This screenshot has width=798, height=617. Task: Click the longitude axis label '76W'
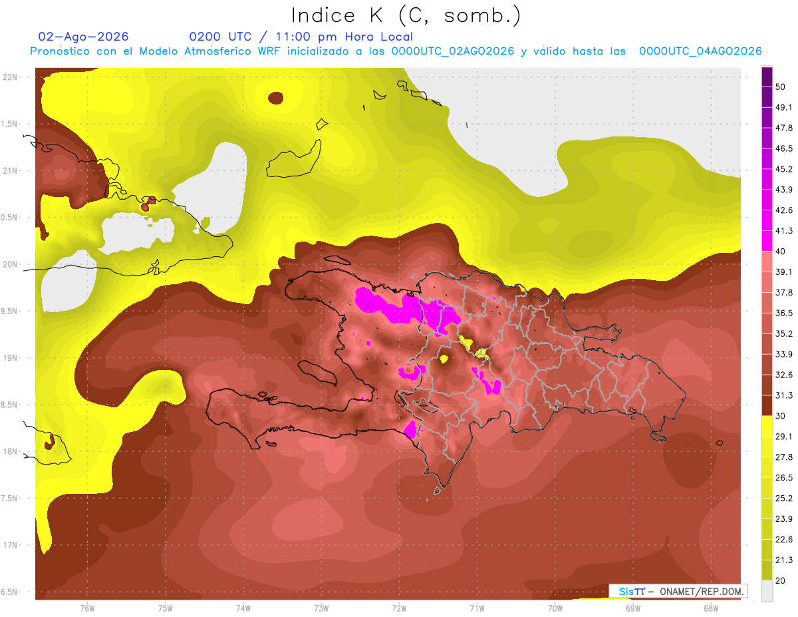tap(87, 608)
